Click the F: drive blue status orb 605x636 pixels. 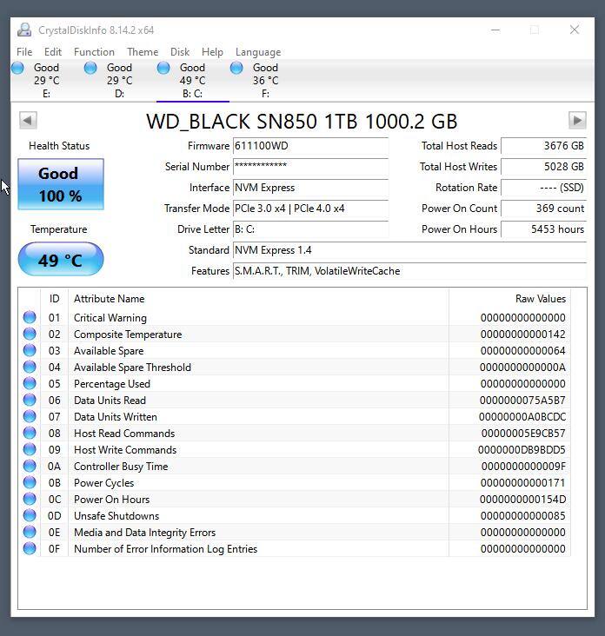tap(236, 68)
